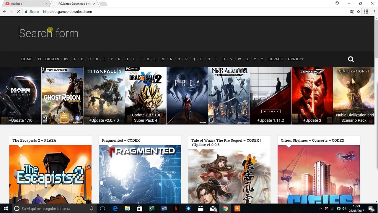Open the Google Translate page icon
The height and width of the screenshot is (213, 378).
(352, 12)
